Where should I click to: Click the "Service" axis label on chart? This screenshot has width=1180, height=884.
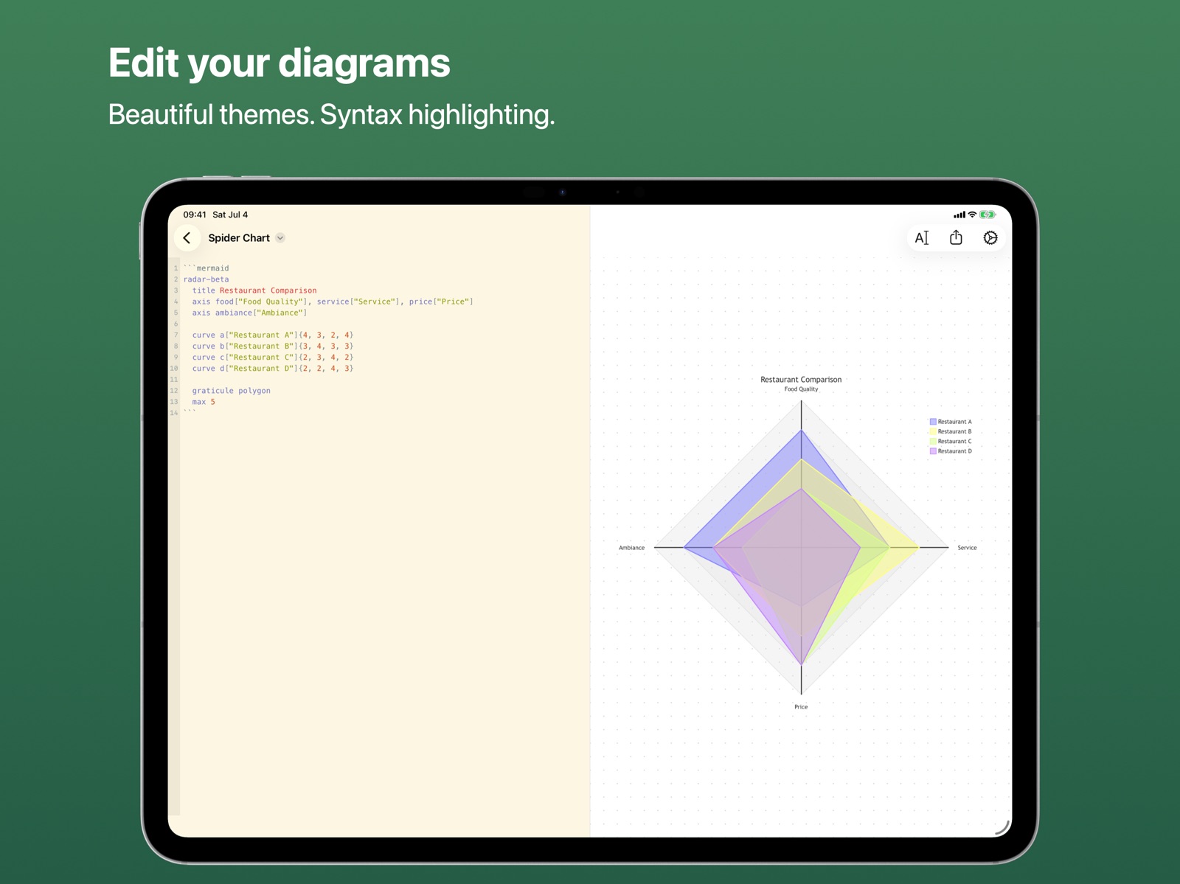pyautogui.click(x=967, y=548)
